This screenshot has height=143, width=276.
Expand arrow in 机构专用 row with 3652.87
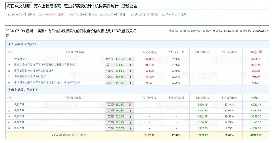coord(131,117)
